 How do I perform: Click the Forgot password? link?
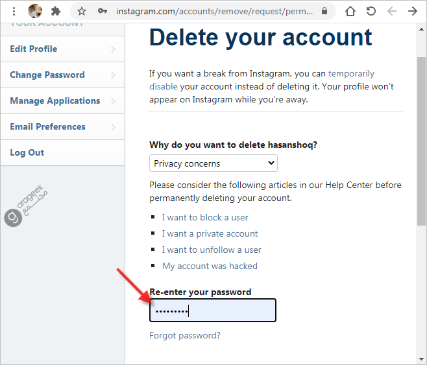(185, 335)
